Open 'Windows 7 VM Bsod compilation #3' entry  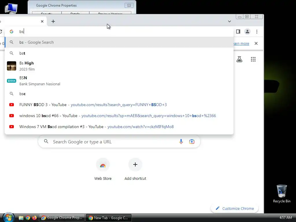(x=119, y=127)
